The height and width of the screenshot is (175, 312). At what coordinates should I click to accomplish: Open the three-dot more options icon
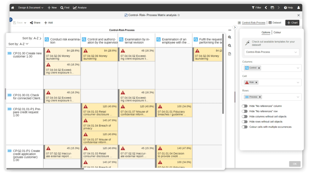click(229, 30)
